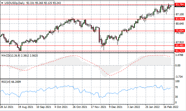This screenshot has height=111, width=186.
Task: Click the 3 Jan 2022 date label
Action: pyautogui.click(x=134, y=107)
